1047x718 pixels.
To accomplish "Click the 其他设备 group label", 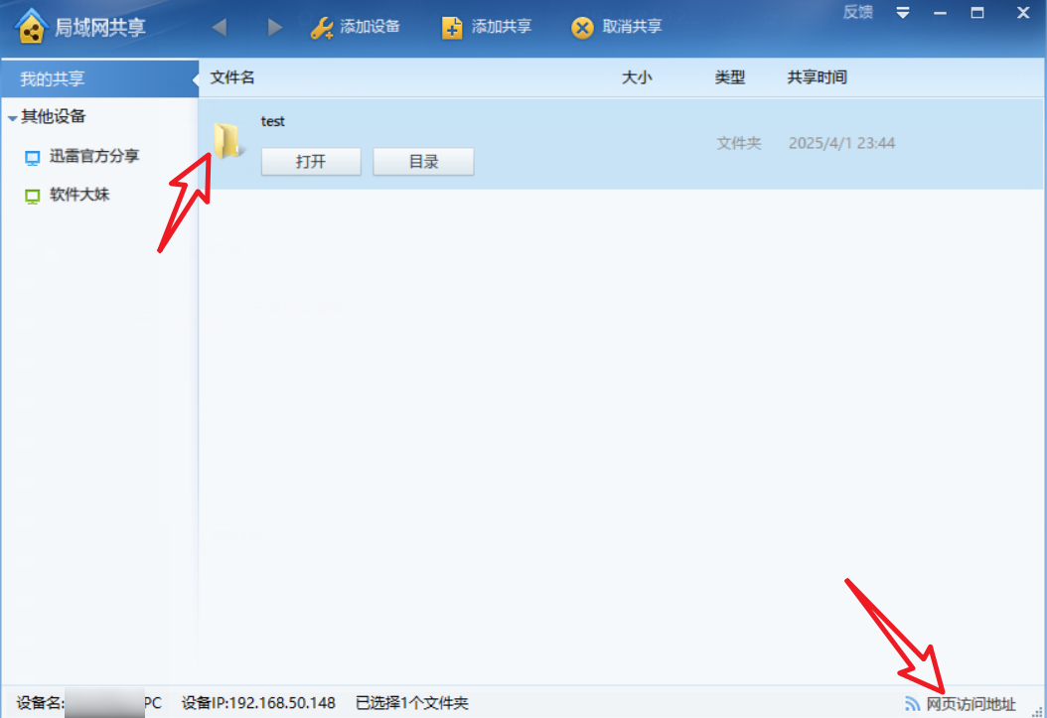I will pos(54,117).
